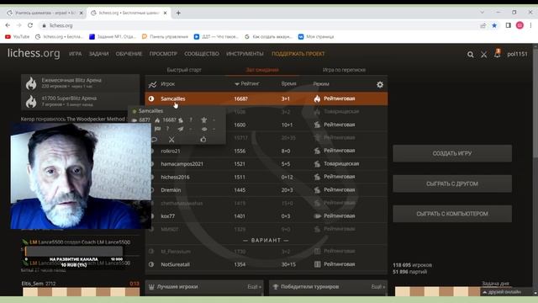Image resolution: width=538 pixels, height=303 pixels.
Task: Switch to Быстрый старт tab
Action: pos(184,70)
